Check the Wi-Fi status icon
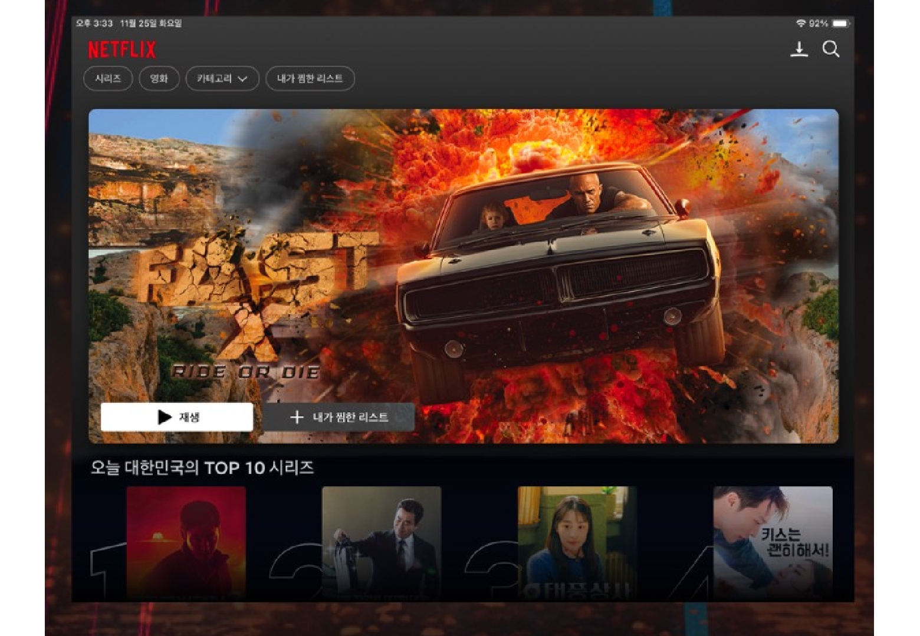920x636 pixels. point(801,24)
